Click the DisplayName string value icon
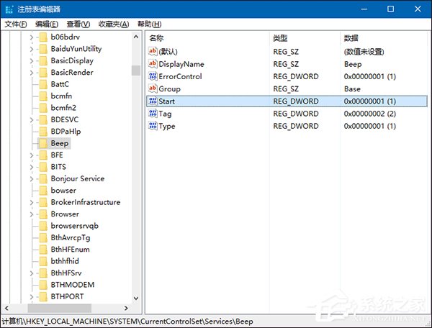Screen dimensions: 432x328 coord(153,64)
